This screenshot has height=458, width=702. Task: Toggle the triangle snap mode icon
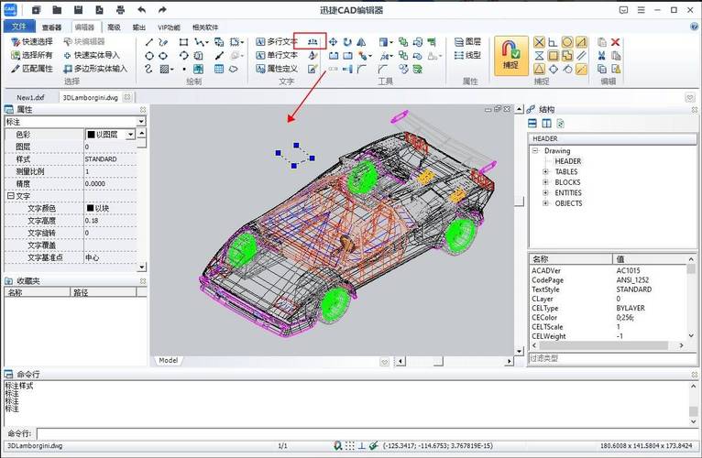coord(539,69)
